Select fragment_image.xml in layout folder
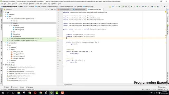The height and width of the screenshot is (95, 169). [x=19, y=56]
